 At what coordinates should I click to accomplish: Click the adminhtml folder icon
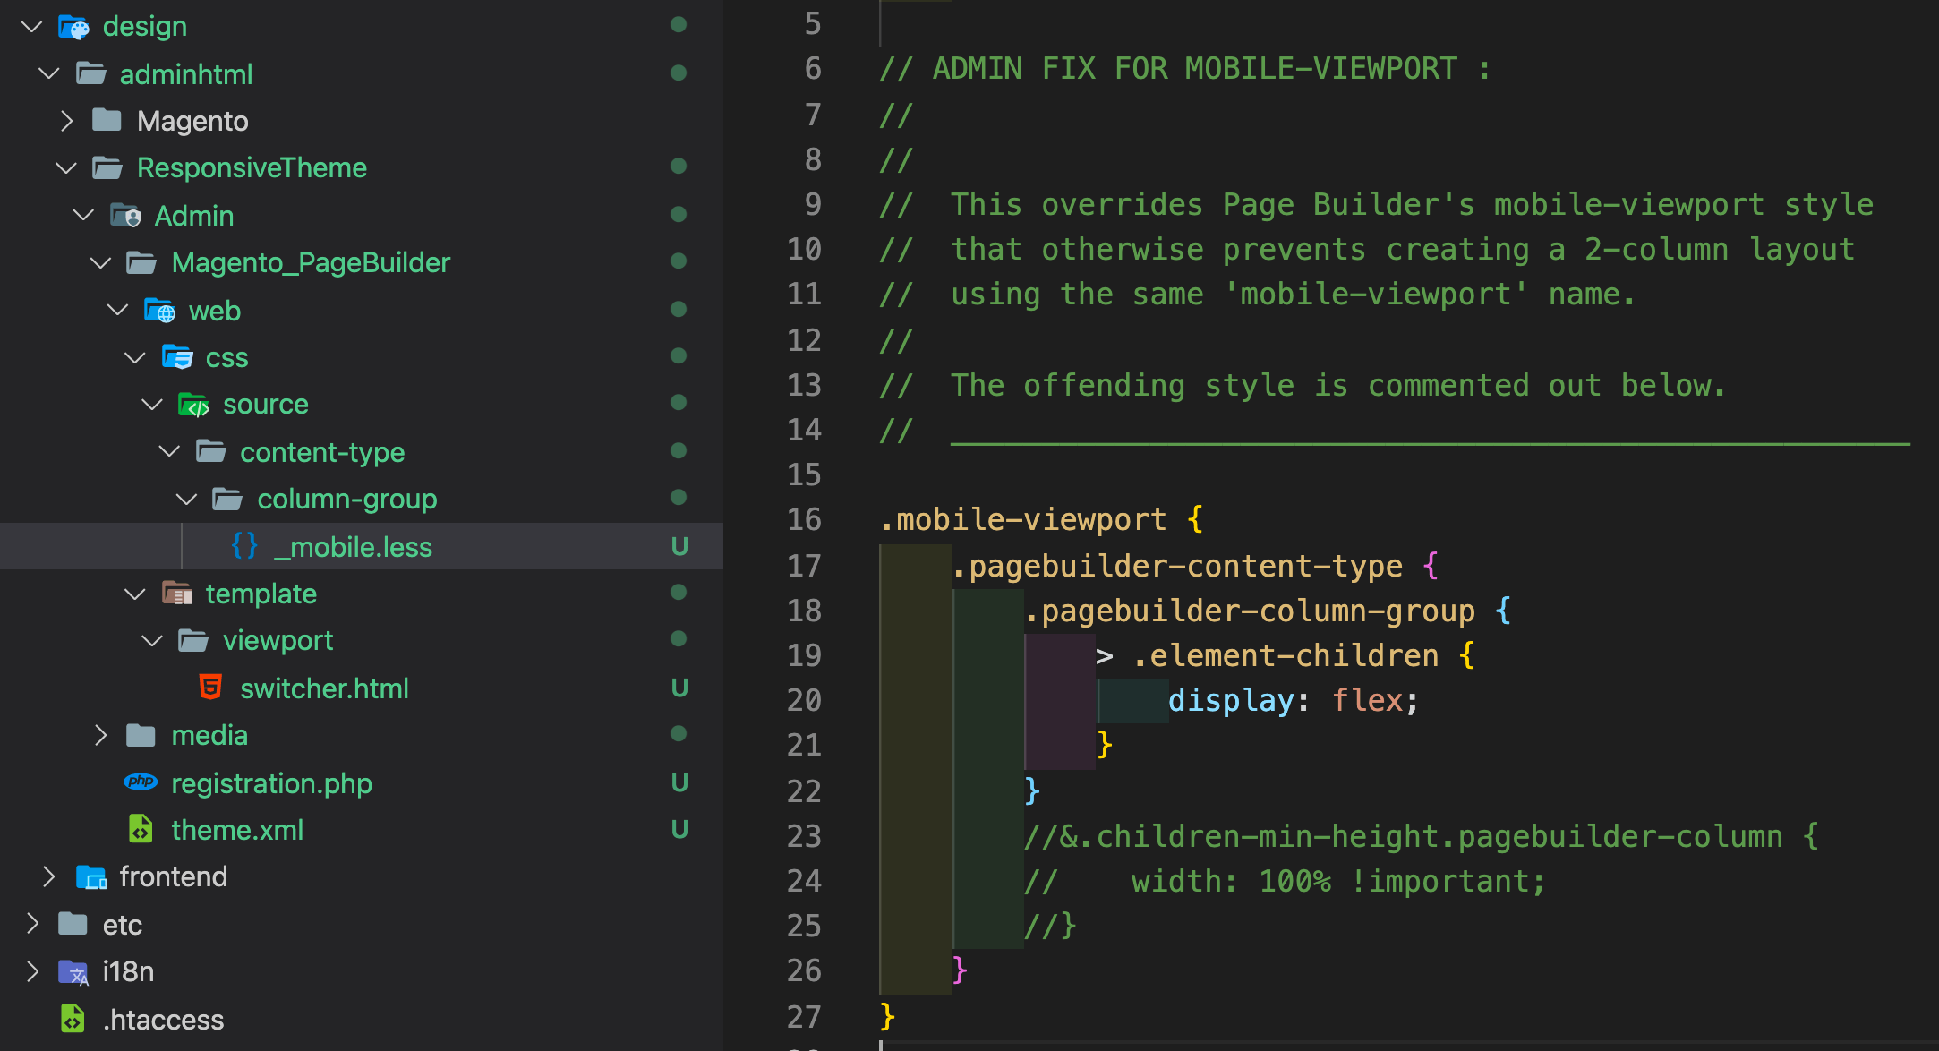coord(90,73)
